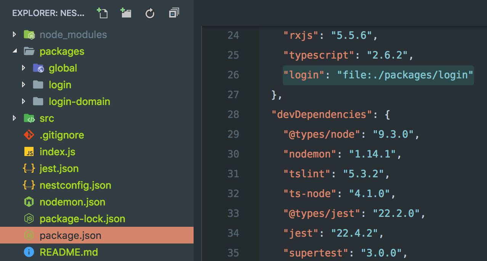487x261 pixels.
Task: Select the node_modules folder name
Action: point(73,35)
